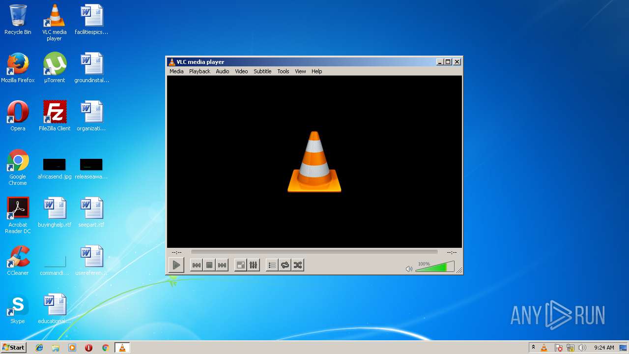Select the educational document icon
Image resolution: width=629 pixels, height=354 pixels.
click(55, 309)
